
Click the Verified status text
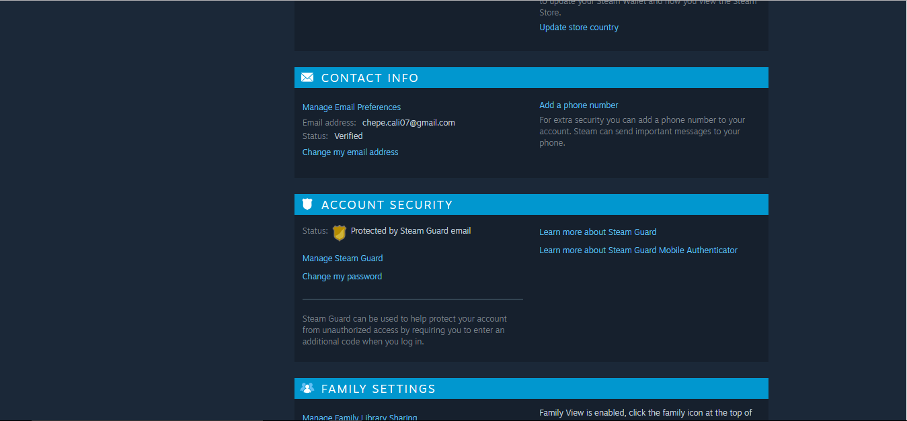(x=348, y=136)
